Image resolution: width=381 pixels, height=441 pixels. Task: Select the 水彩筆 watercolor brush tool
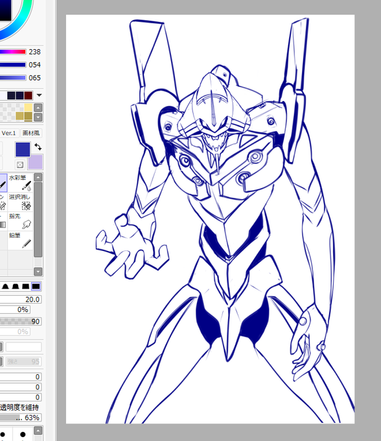point(20,182)
